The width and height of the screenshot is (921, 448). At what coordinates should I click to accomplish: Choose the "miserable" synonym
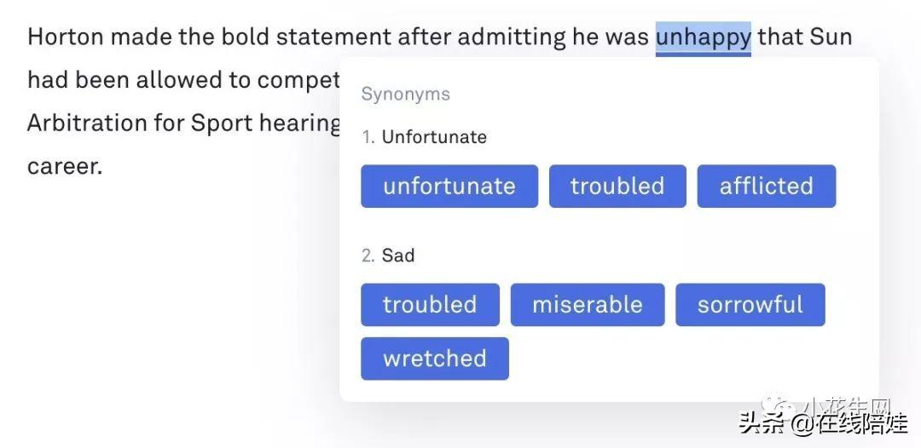point(588,305)
